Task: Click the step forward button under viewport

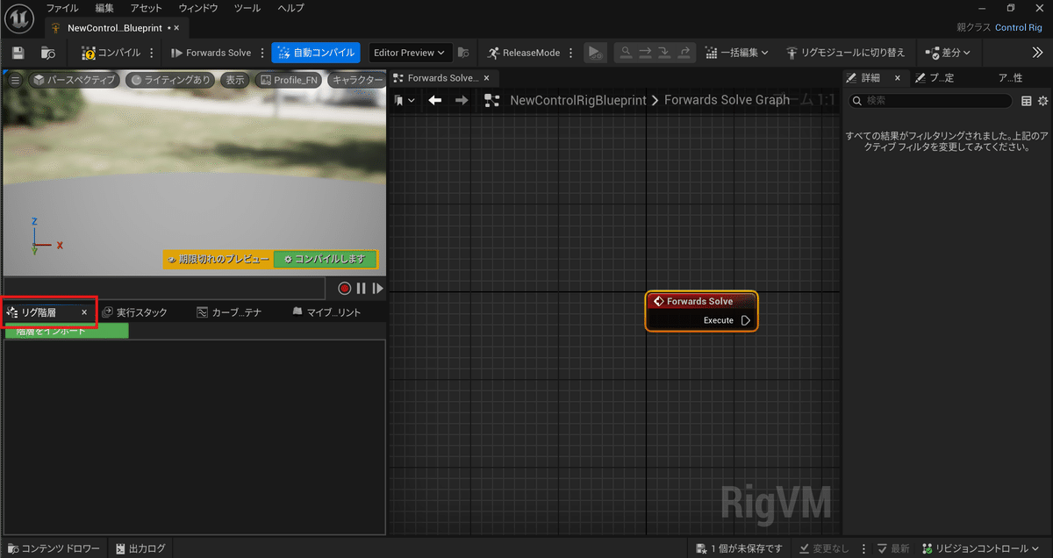Action: [x=377, y=288]
